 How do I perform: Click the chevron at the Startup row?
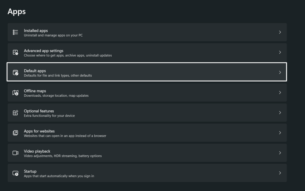[280, 173]
